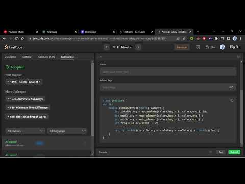Viewport: 245px width, 184px height.
Task: Open the Related Tags select field
Action: click(168, 87)
